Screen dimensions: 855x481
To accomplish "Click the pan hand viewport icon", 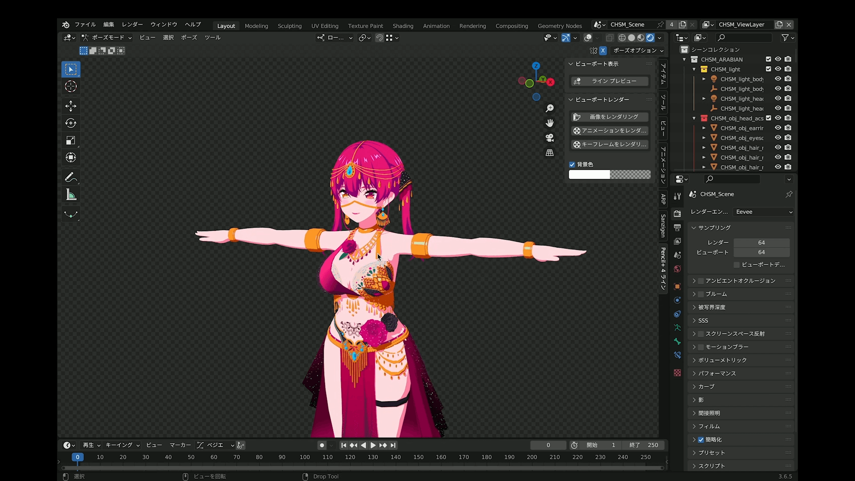I will pos(550,123).
